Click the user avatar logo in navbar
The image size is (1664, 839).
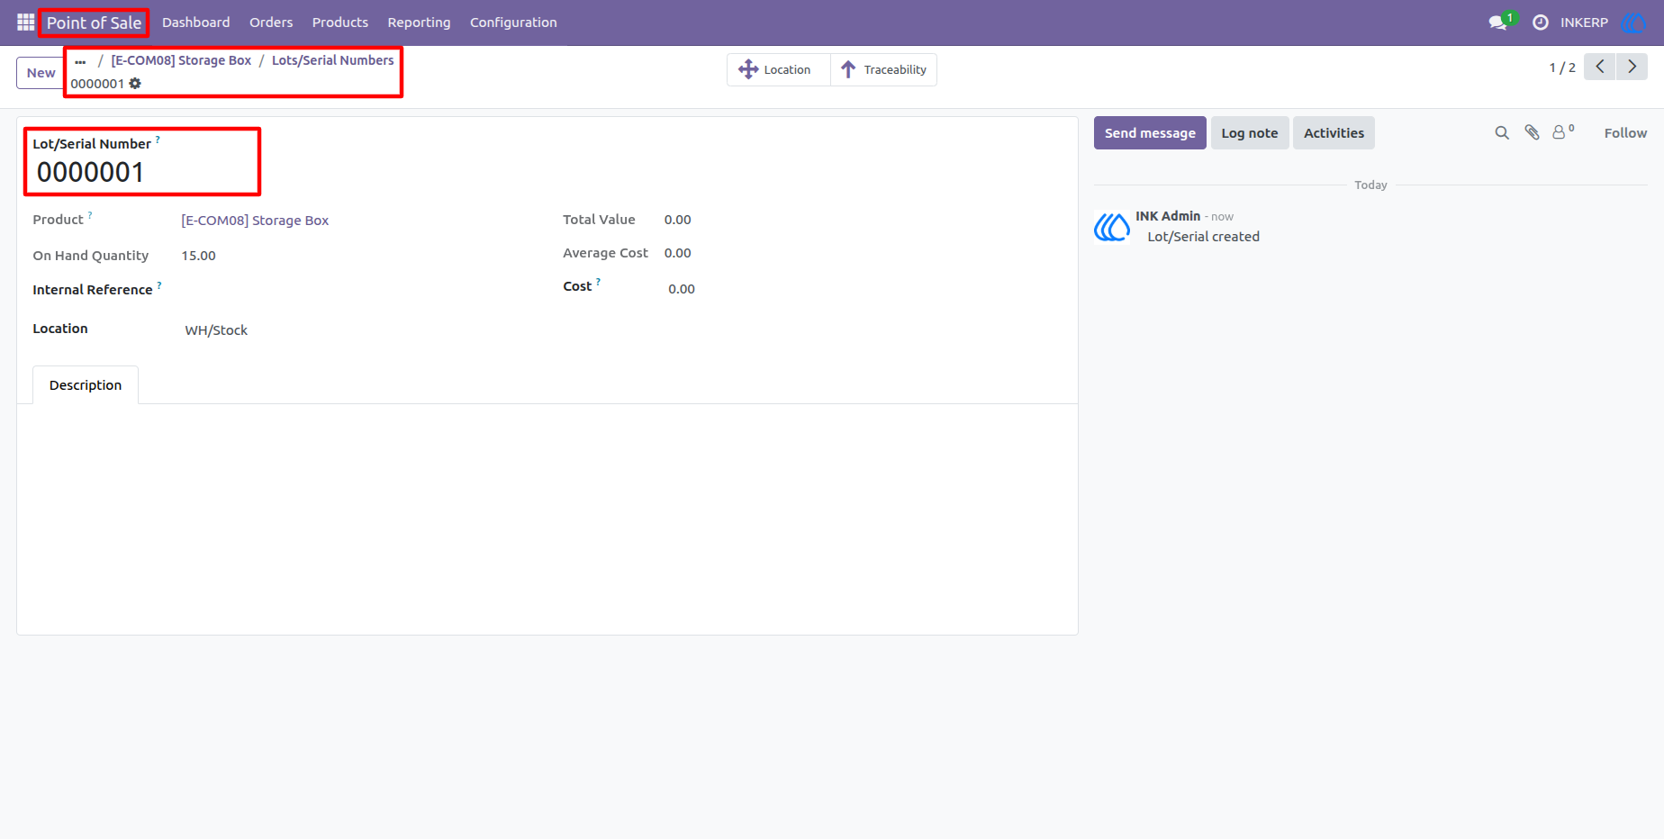[1633, 23]
